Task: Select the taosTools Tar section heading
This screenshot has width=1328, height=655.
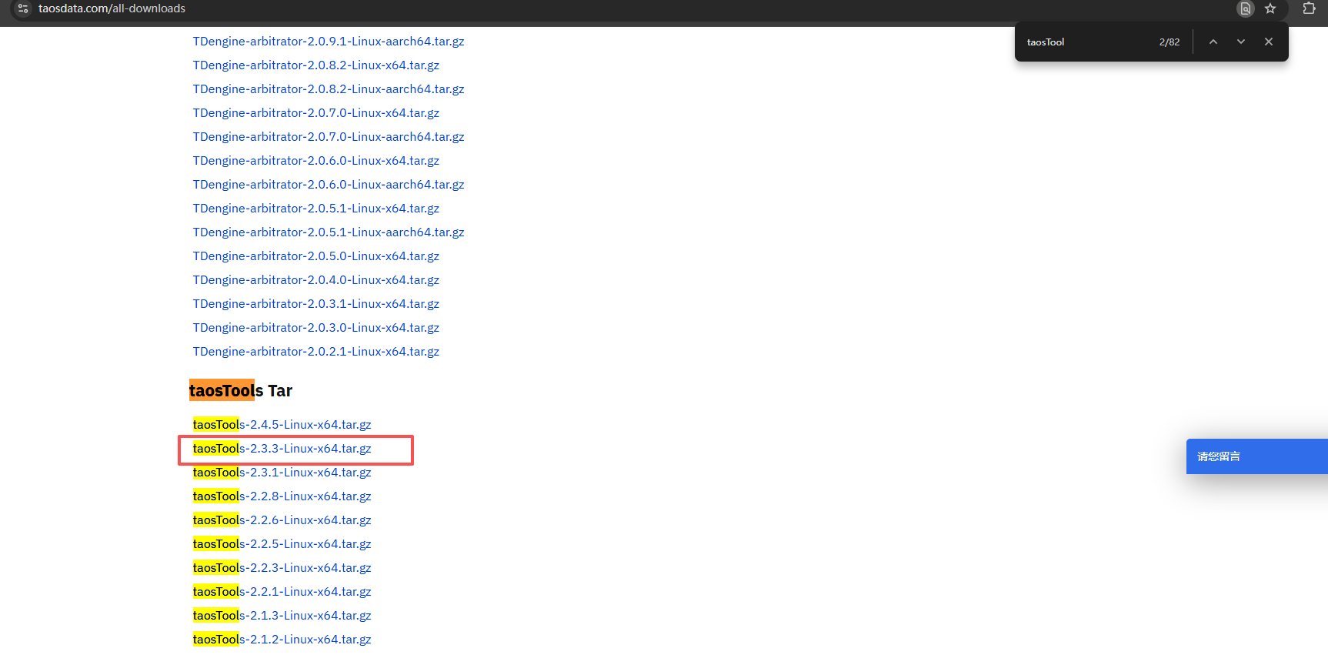Action: pyautogui.click(x=241, y=391)
